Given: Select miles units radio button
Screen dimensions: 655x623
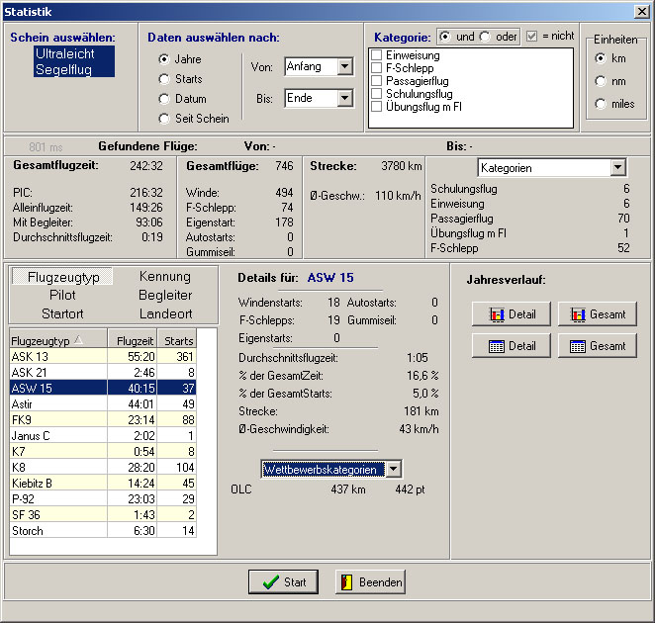Looking at the screenshot, I should pyautogui.click(x=601, y=104).
